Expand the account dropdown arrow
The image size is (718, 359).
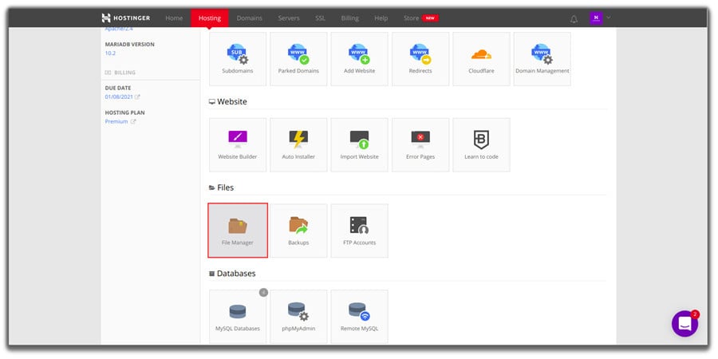(x=609, y=18)
